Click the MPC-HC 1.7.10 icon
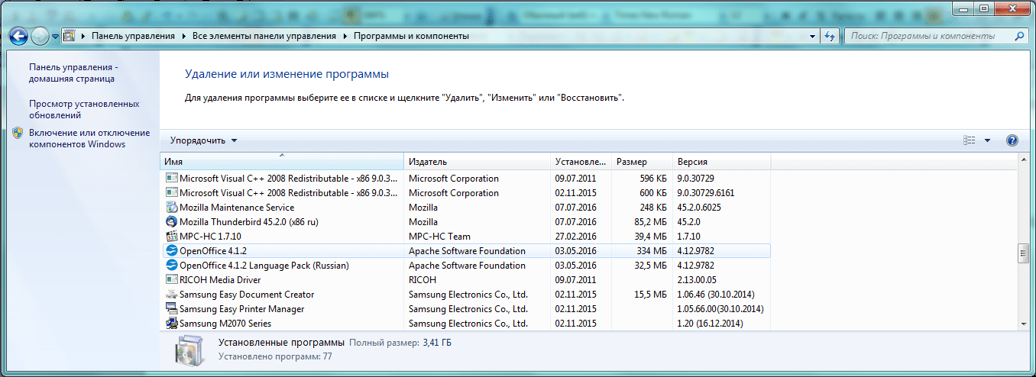The width and height of the screenshot is (1036, 377). pyautogui.click(x=172, y=237)
